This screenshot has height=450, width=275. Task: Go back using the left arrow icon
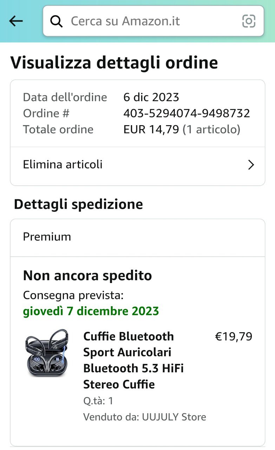pos(16,21)
